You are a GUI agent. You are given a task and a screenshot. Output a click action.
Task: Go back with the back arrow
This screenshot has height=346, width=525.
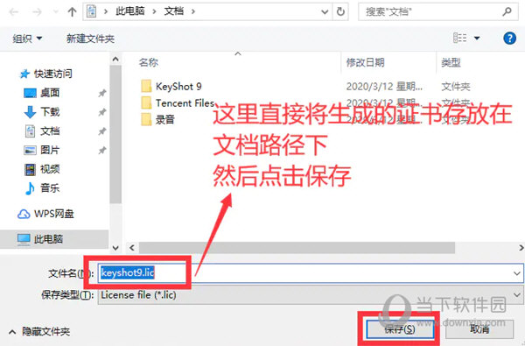pyautogui.click(x=14, y=12)
